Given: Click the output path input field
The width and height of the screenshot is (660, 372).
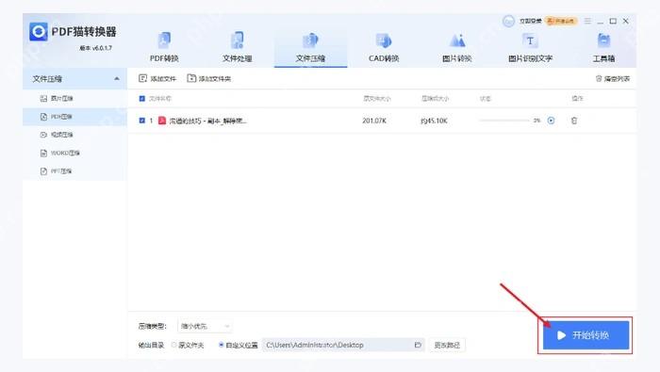Looking at the screenshot, I should pos(343,345).
